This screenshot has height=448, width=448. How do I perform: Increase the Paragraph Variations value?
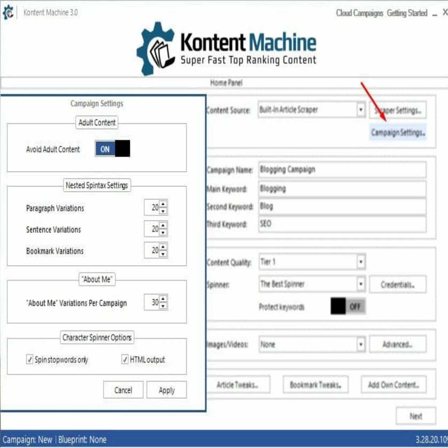click(x=163, y=204)
